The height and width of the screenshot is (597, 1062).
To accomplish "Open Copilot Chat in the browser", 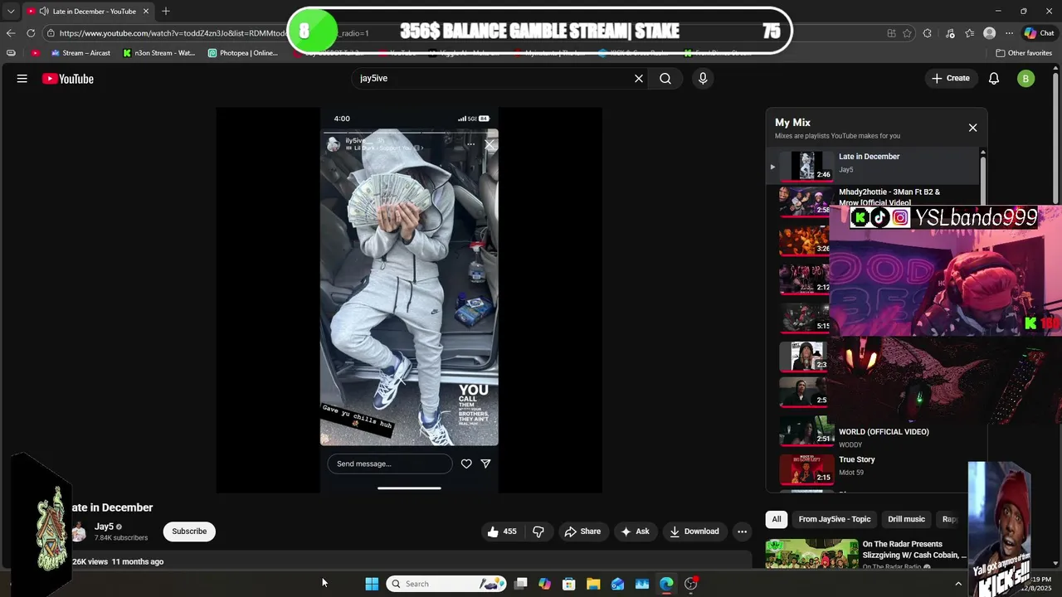I will point(1039,33).
